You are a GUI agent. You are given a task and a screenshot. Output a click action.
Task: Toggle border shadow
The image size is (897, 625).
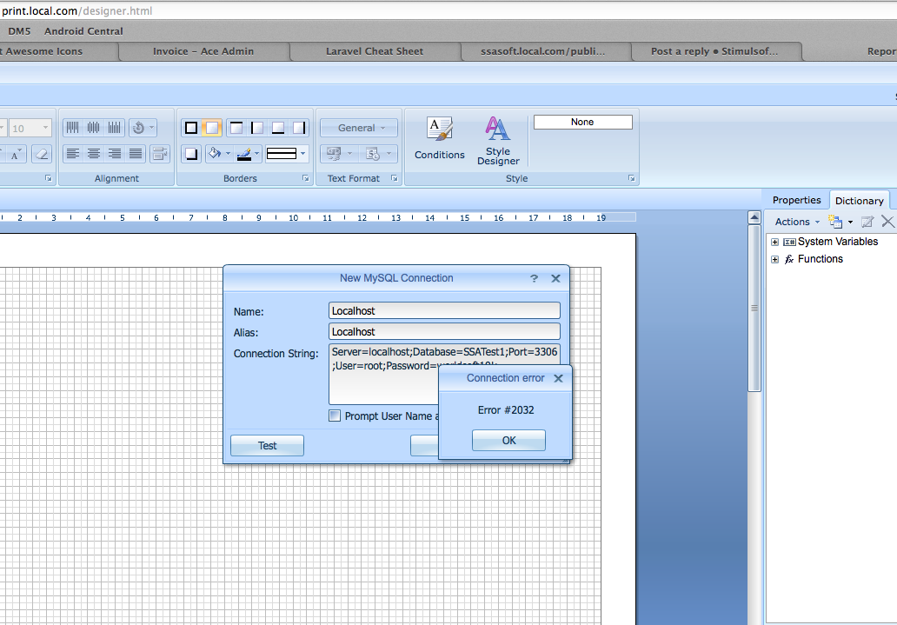point(191,153)
